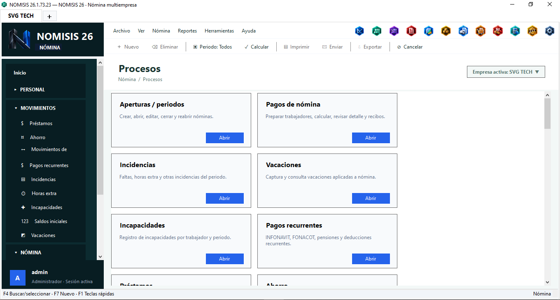Click Abrir on the Incidencias card
This screenshot has width=560, height=300.
pyautogui.click(x=224, y=198)
